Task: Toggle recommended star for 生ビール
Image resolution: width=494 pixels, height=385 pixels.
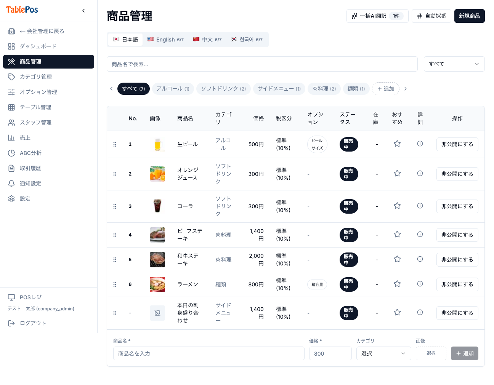Action: coord(397,144)
